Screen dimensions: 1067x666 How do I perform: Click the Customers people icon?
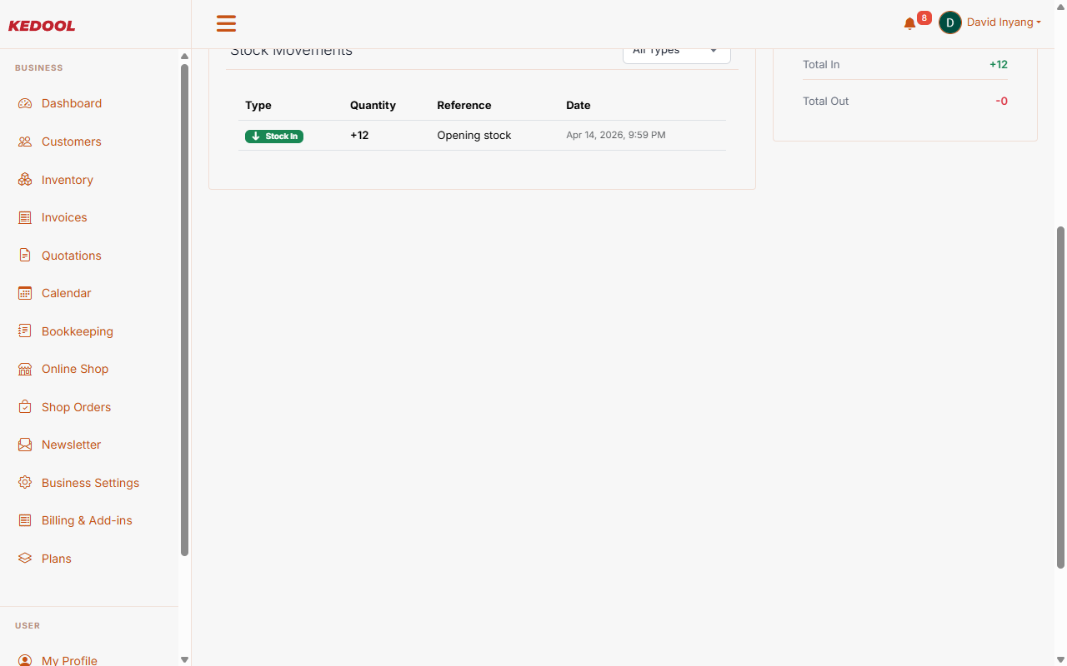point(25,142)
